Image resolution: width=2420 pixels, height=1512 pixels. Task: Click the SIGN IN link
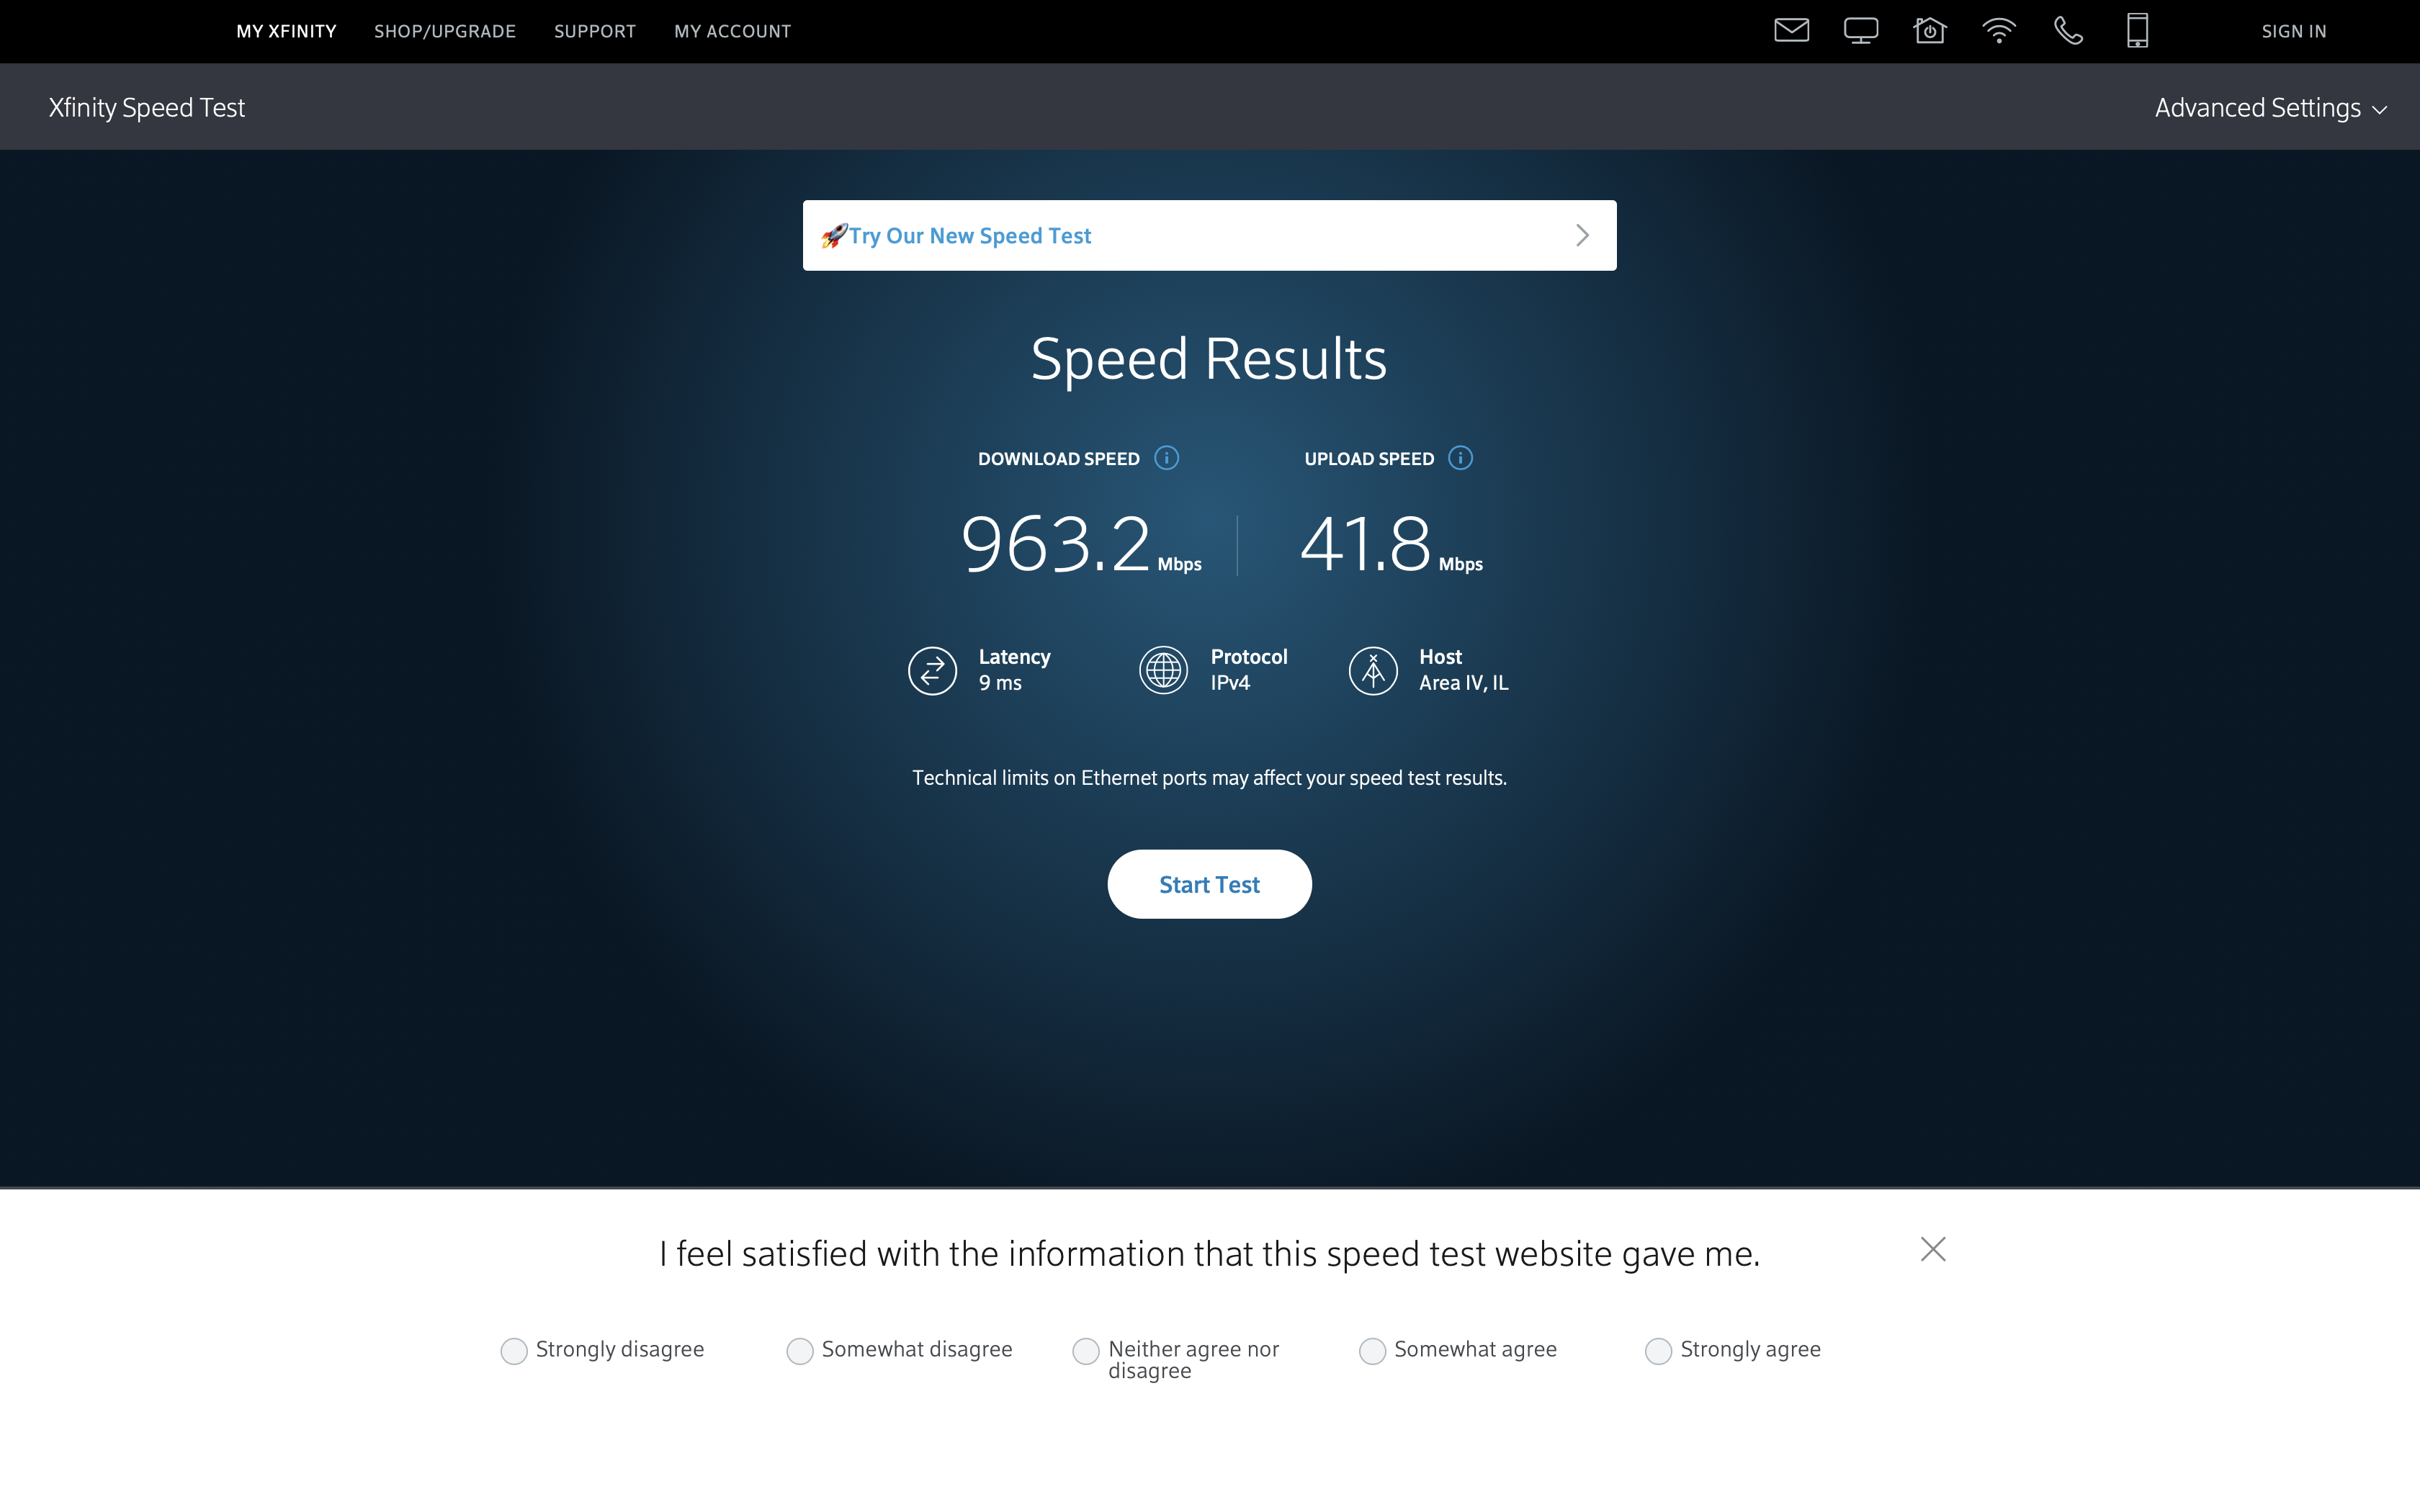pos(2294,32)
